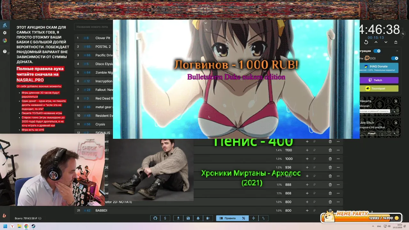Select the BABBDI lot row
Viewport: 409px width, 230px height.
(x=208, y=211)
